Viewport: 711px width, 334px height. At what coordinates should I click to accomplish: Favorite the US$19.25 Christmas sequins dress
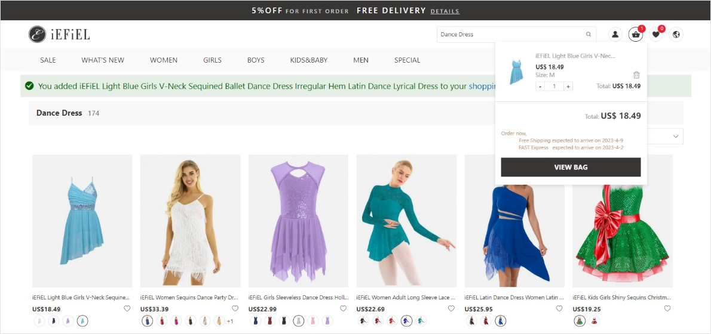667,309
